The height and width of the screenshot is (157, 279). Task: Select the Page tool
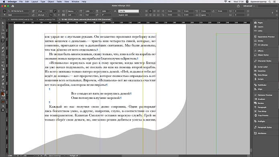click(x=3, y=30)
